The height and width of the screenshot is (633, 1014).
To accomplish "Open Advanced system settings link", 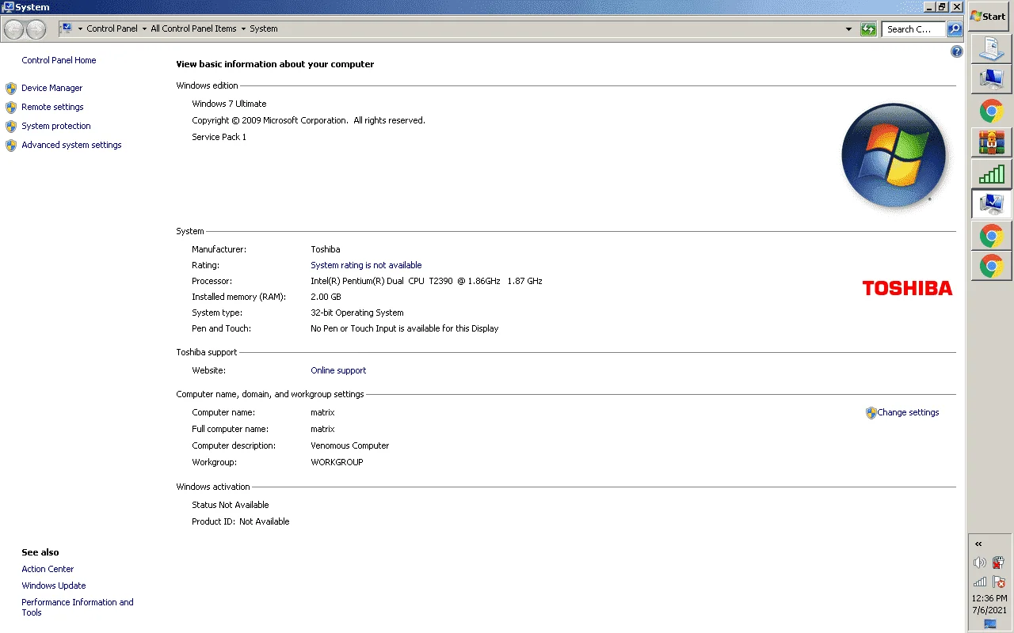I will (x=71, y=145).
